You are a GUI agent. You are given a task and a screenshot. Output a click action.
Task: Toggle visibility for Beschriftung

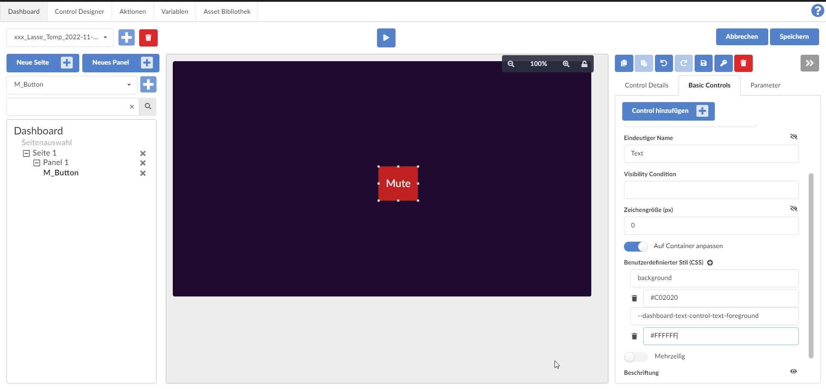(x=794, y=371)
